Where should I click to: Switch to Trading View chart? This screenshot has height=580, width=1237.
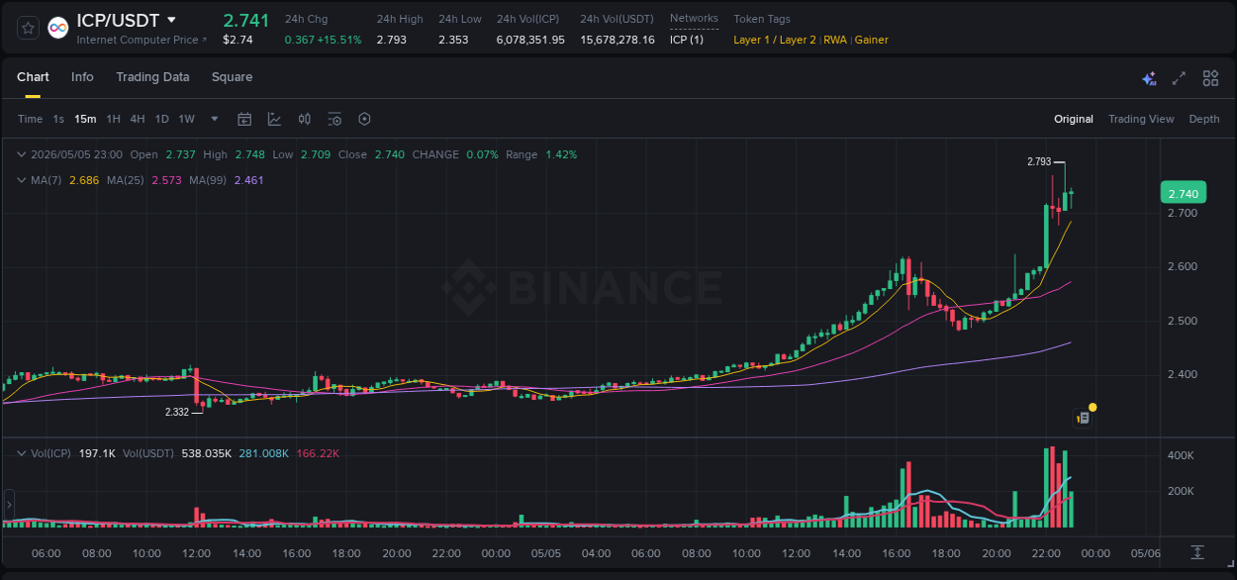[1141, 119]
